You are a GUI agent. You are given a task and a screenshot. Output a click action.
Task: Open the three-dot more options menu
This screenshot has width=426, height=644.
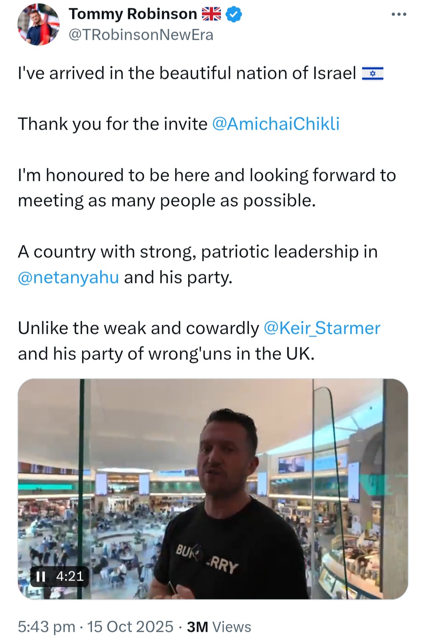click(x=398, y=15)
